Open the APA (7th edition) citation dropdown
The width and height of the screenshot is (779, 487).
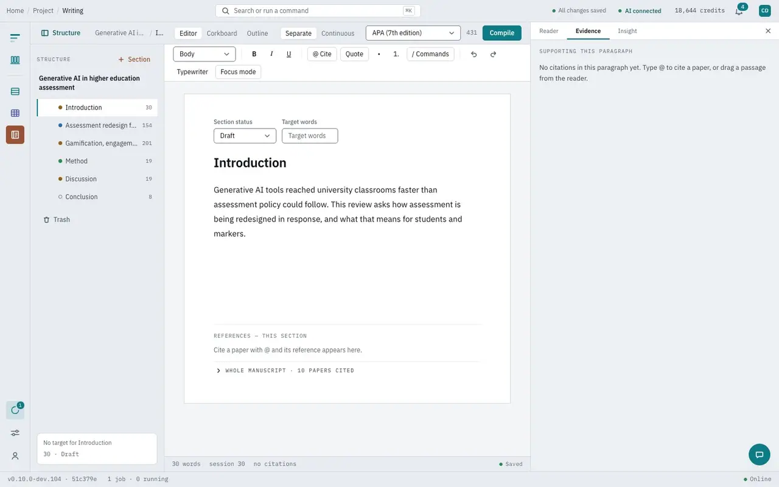click(413, 33)
